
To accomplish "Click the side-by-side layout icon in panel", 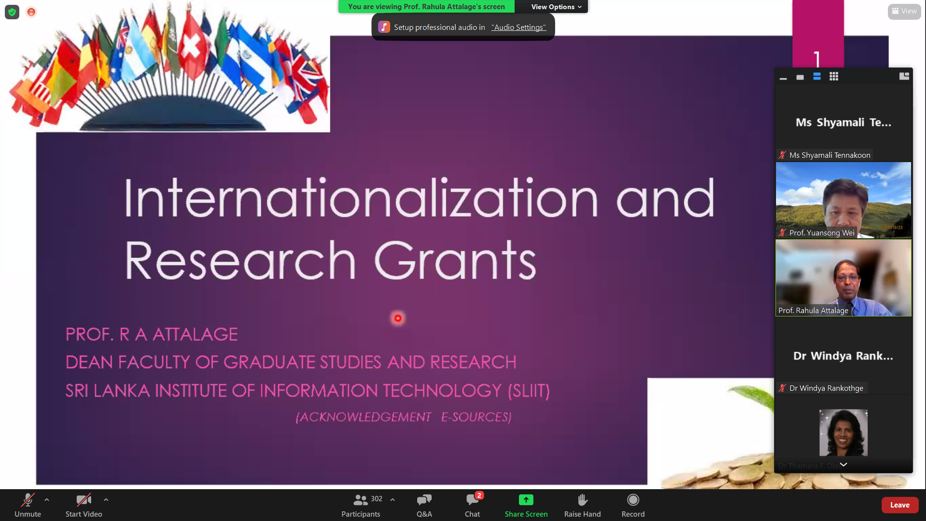I will 904,76.
